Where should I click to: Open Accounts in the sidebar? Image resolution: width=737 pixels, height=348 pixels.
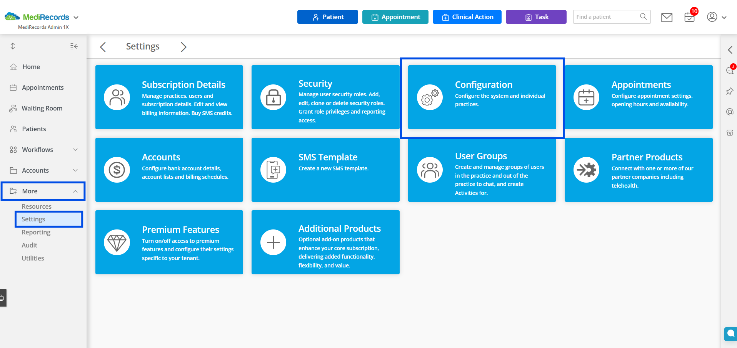coord(35,170)
